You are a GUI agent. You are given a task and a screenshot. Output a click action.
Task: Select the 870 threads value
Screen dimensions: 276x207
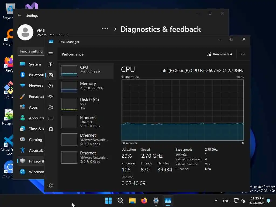145,170
